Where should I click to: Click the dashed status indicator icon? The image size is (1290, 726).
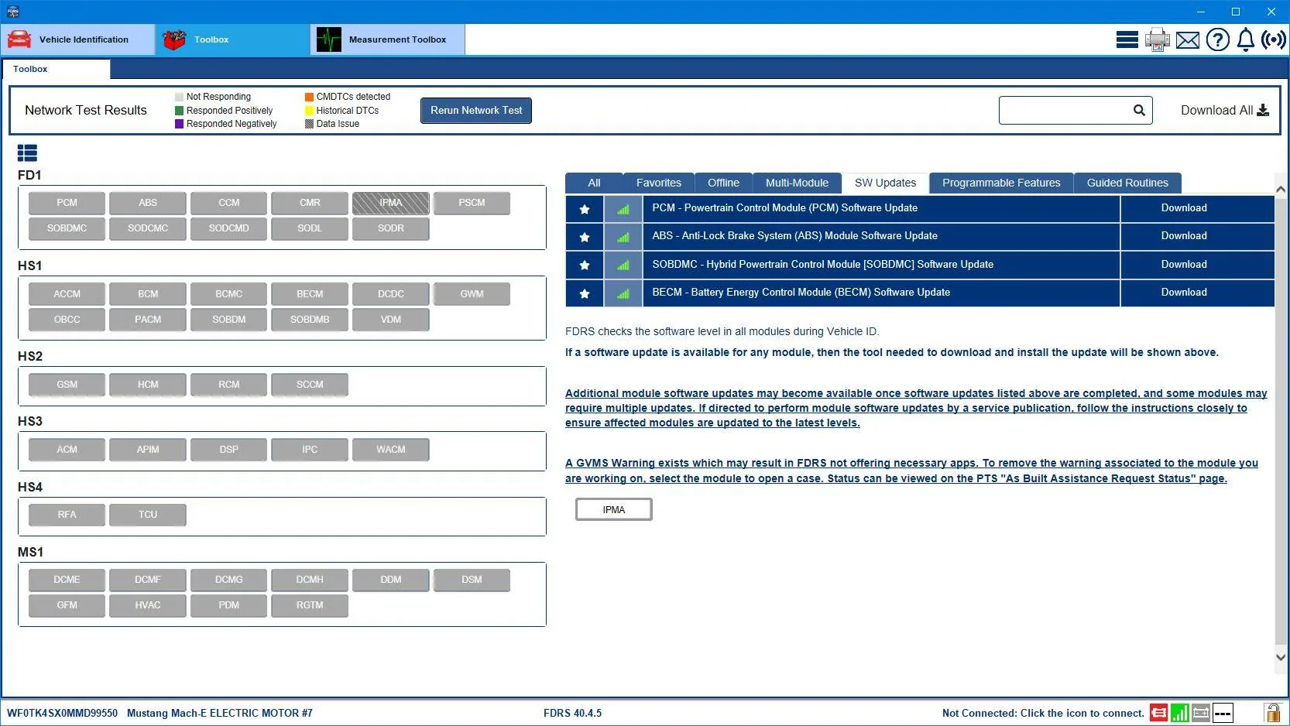[x=1223, y=713]
